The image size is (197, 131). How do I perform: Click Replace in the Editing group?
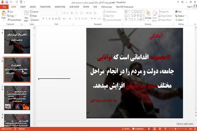(x=181, y=16)
